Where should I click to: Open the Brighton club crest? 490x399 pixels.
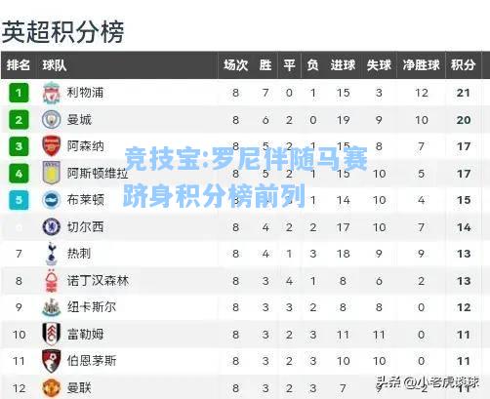[52, 200]
